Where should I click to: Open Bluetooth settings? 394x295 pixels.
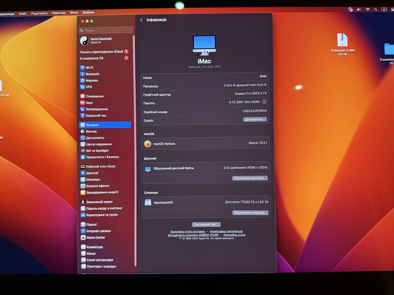pyautogui.click(x=90, y=74)
